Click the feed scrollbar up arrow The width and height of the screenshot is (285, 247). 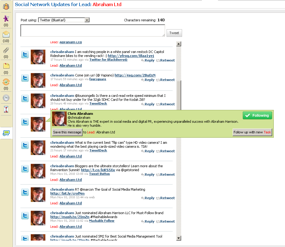pyautogui.click(x=179, y=44)
